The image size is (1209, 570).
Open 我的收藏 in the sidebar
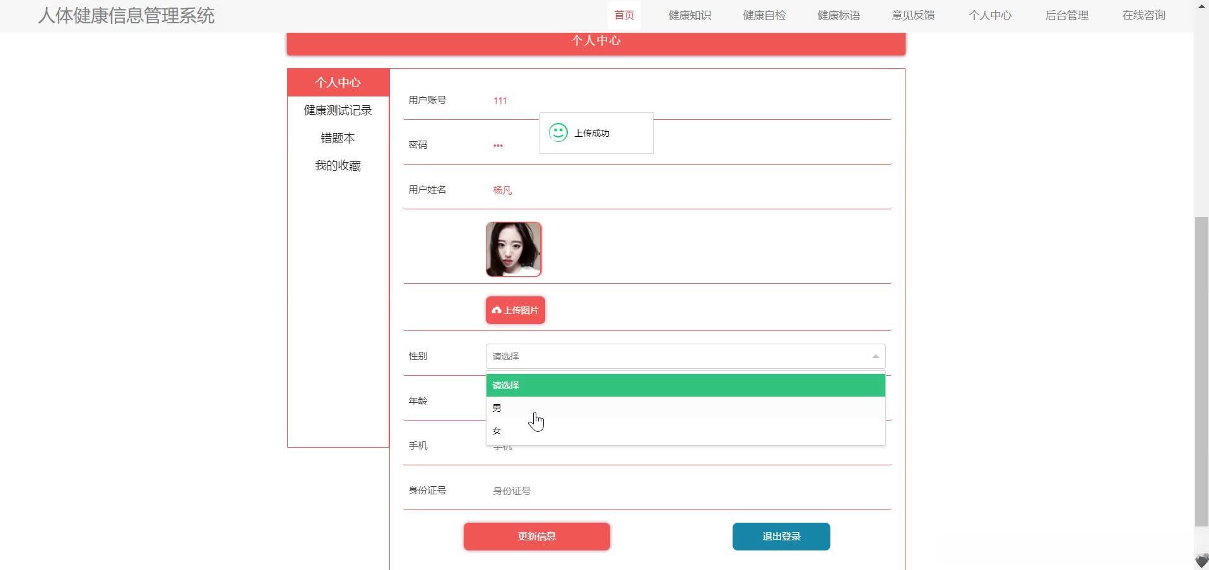coord(337,165)
